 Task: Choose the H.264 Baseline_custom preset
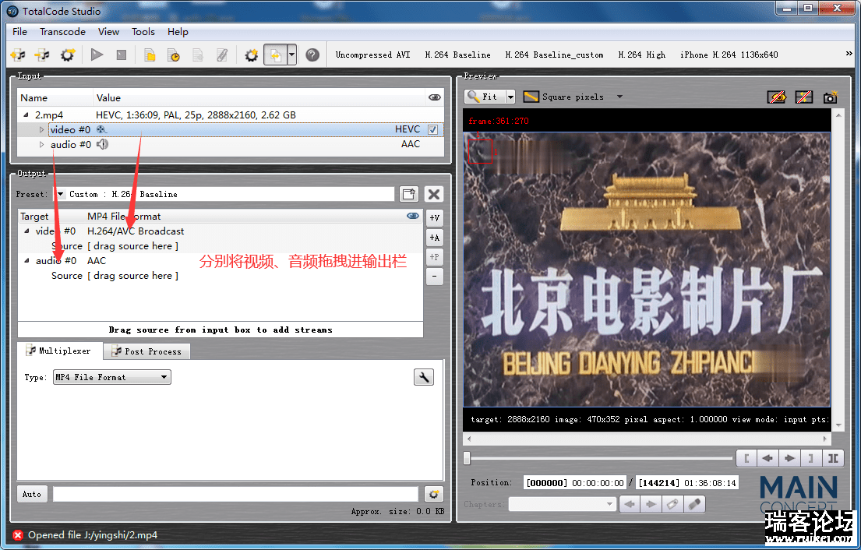(555, 55)
